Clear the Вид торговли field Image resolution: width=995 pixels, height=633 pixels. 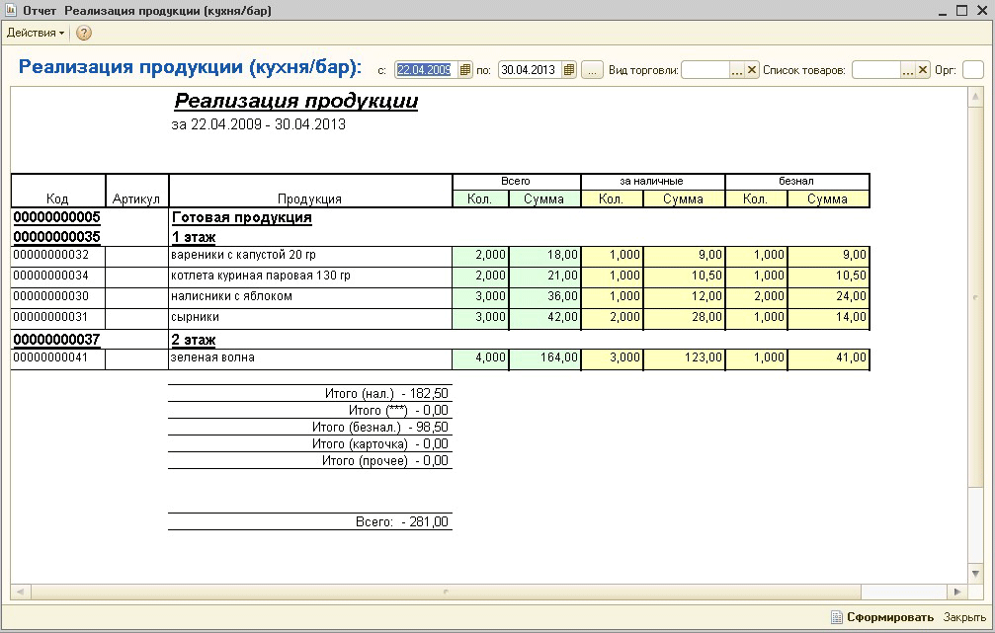(752, 70)
